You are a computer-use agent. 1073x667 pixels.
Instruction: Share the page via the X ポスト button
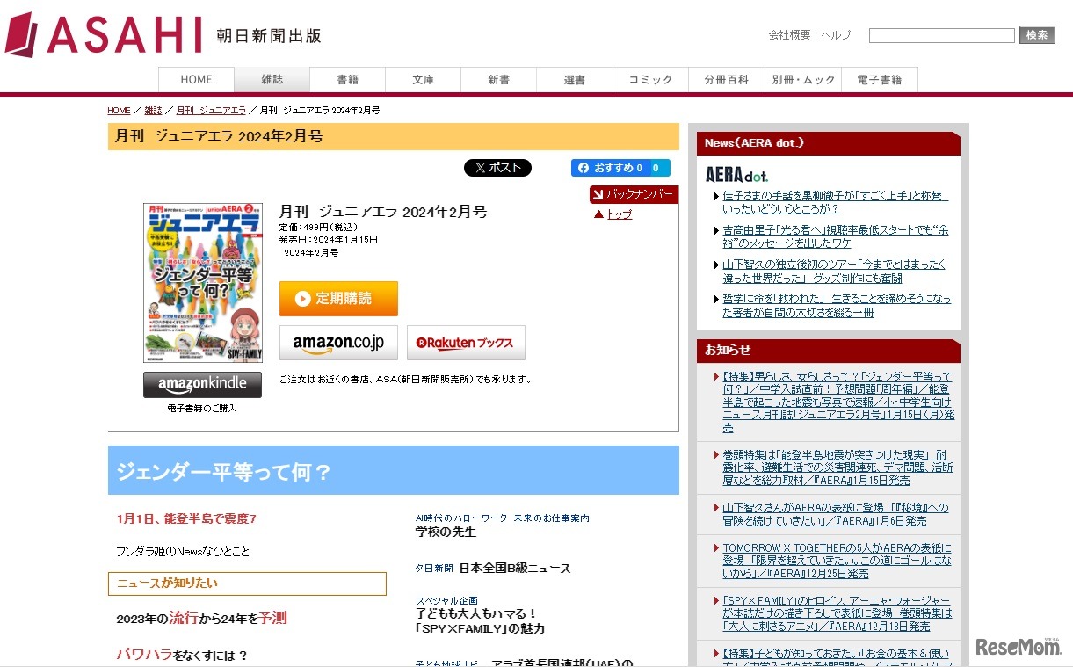point(497,167)
